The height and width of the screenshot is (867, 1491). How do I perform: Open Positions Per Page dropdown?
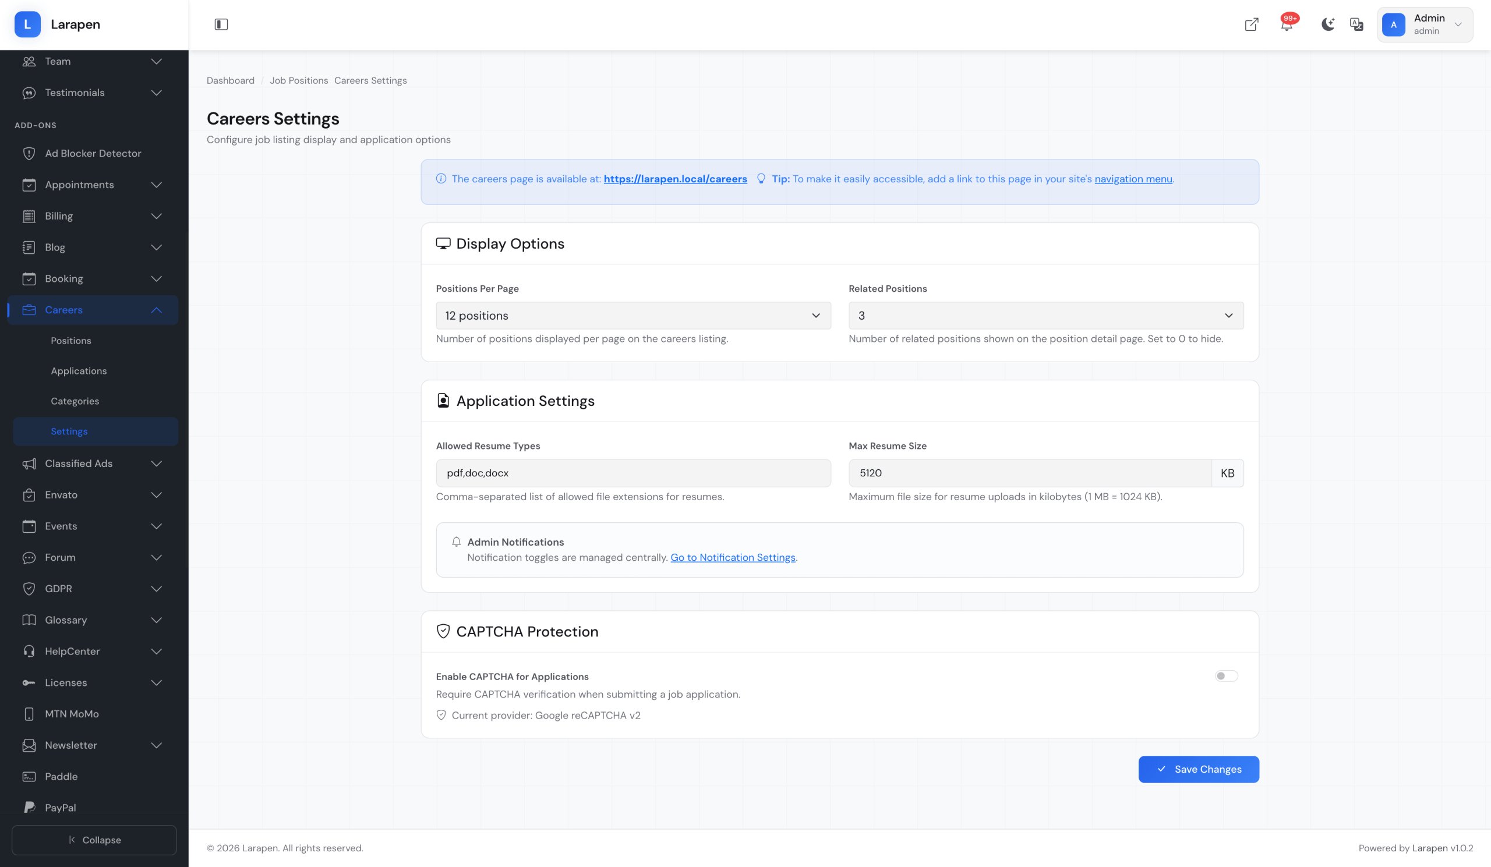[633, 316]
